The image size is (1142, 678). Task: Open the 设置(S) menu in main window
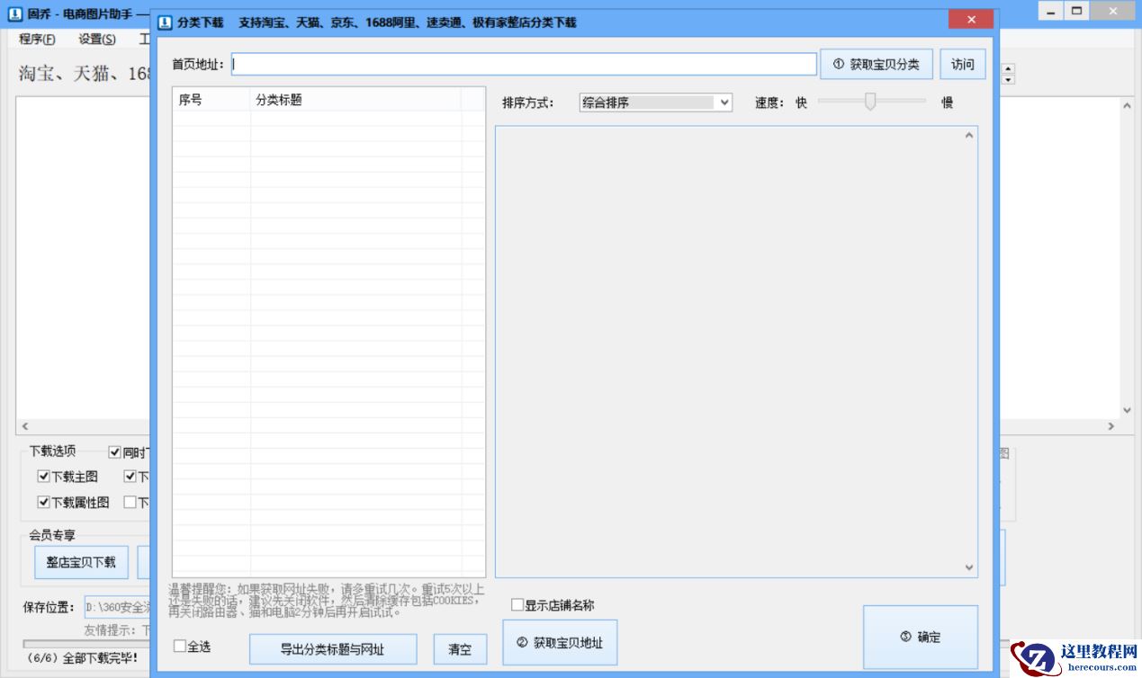tap(96, 39)
